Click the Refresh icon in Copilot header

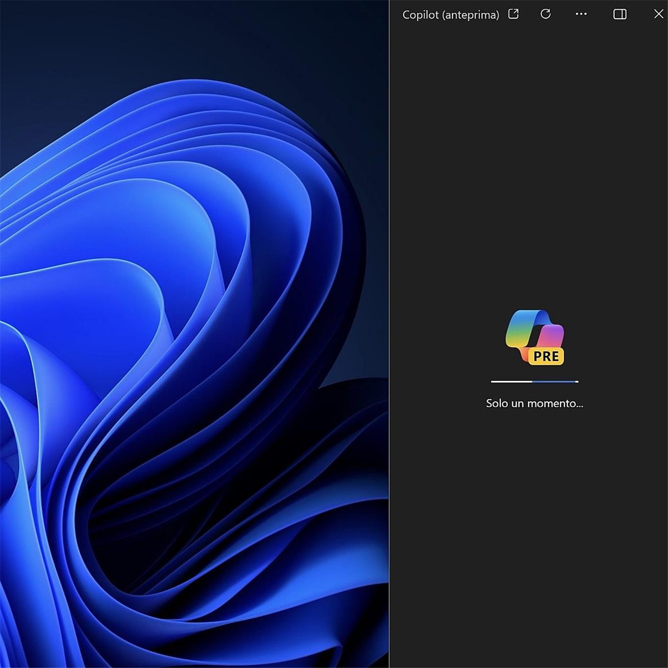pyautogui.click(x=545, y=14)
